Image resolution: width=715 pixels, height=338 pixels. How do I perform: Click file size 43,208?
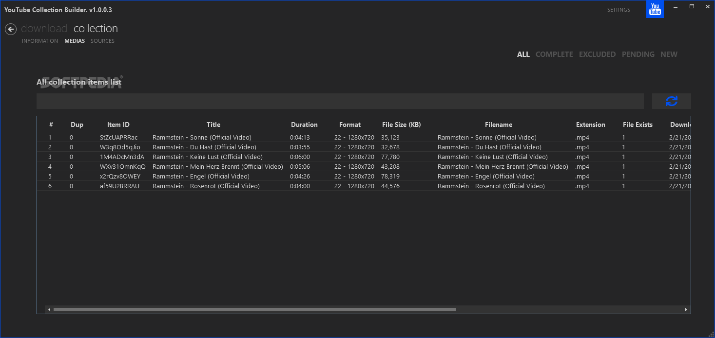390,167
